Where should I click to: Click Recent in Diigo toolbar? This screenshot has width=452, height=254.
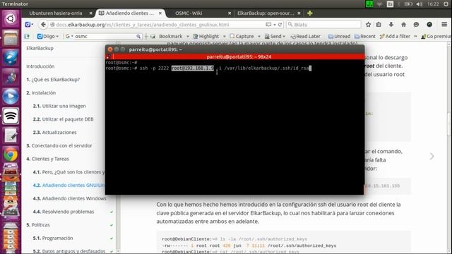(365, 36)
